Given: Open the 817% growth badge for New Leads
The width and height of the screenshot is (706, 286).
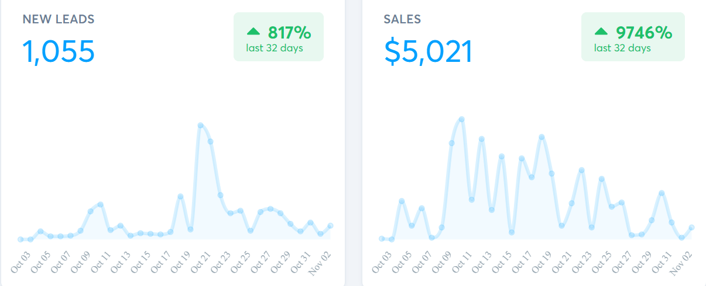Looking at the screenshot, I should tap(279, 37).
